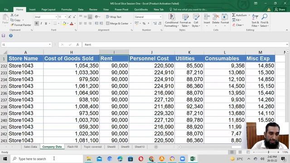
Task: Select column H header
Action: (x=72, y=53)
